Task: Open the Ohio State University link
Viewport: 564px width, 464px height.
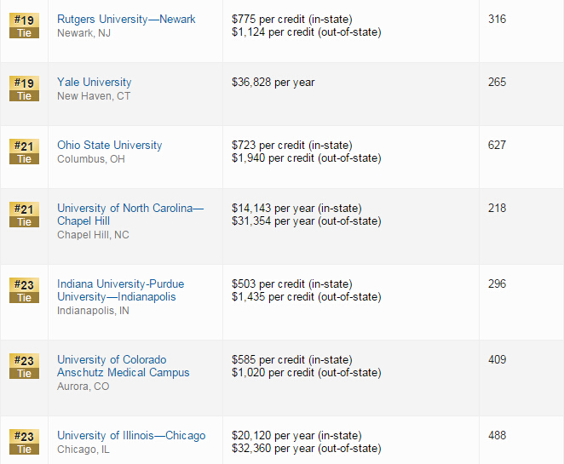Action: click(110, 146)
